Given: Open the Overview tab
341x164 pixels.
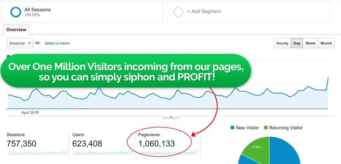Looking at the screenshot, I should tap(16, 30).
